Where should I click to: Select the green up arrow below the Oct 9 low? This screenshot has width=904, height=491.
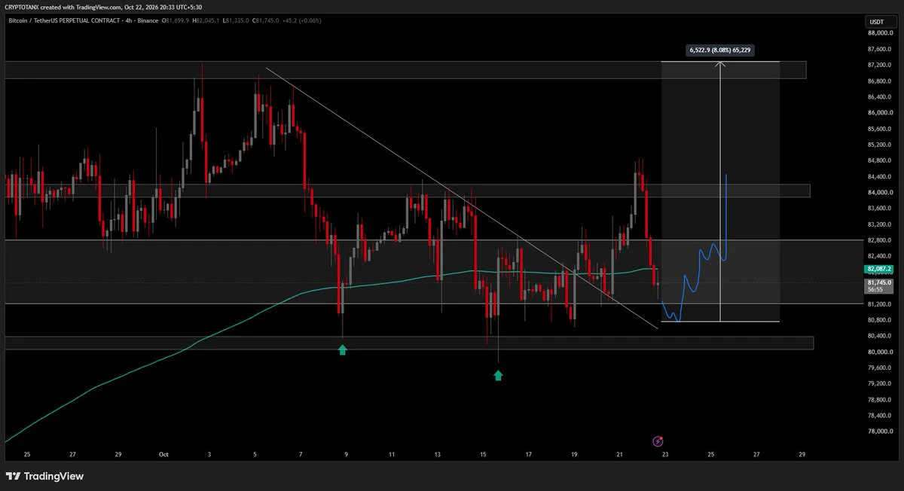point(343,349)
